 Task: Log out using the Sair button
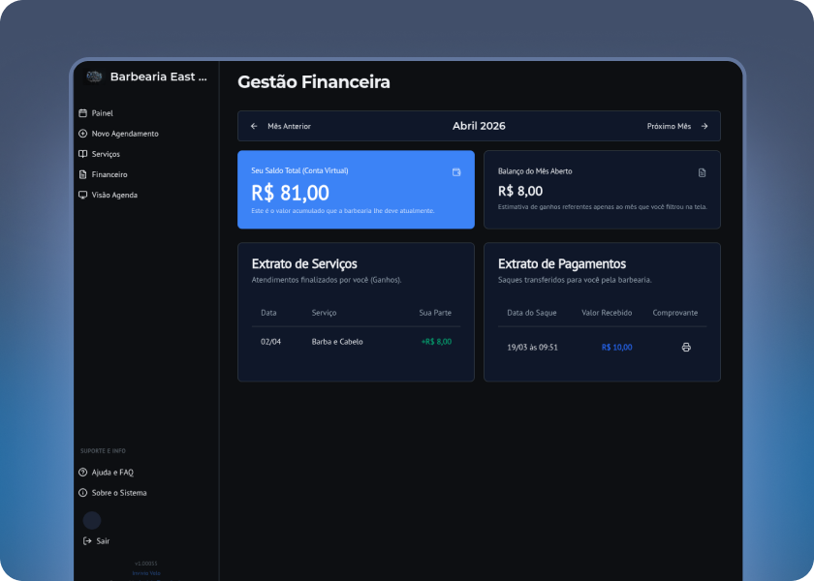[x=97, y=541]
